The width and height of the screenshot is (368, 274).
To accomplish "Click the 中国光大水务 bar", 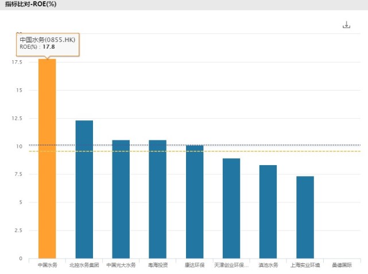I will click(121, 199).
